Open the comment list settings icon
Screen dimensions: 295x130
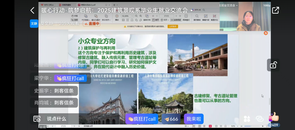[x=37, y=119]
